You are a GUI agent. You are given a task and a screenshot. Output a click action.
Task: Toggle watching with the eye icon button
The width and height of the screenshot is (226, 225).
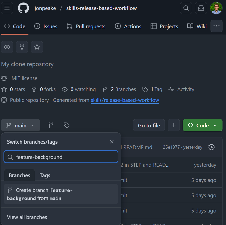7,47
